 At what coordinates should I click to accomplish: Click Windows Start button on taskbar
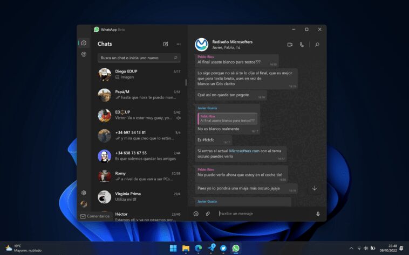173,248
